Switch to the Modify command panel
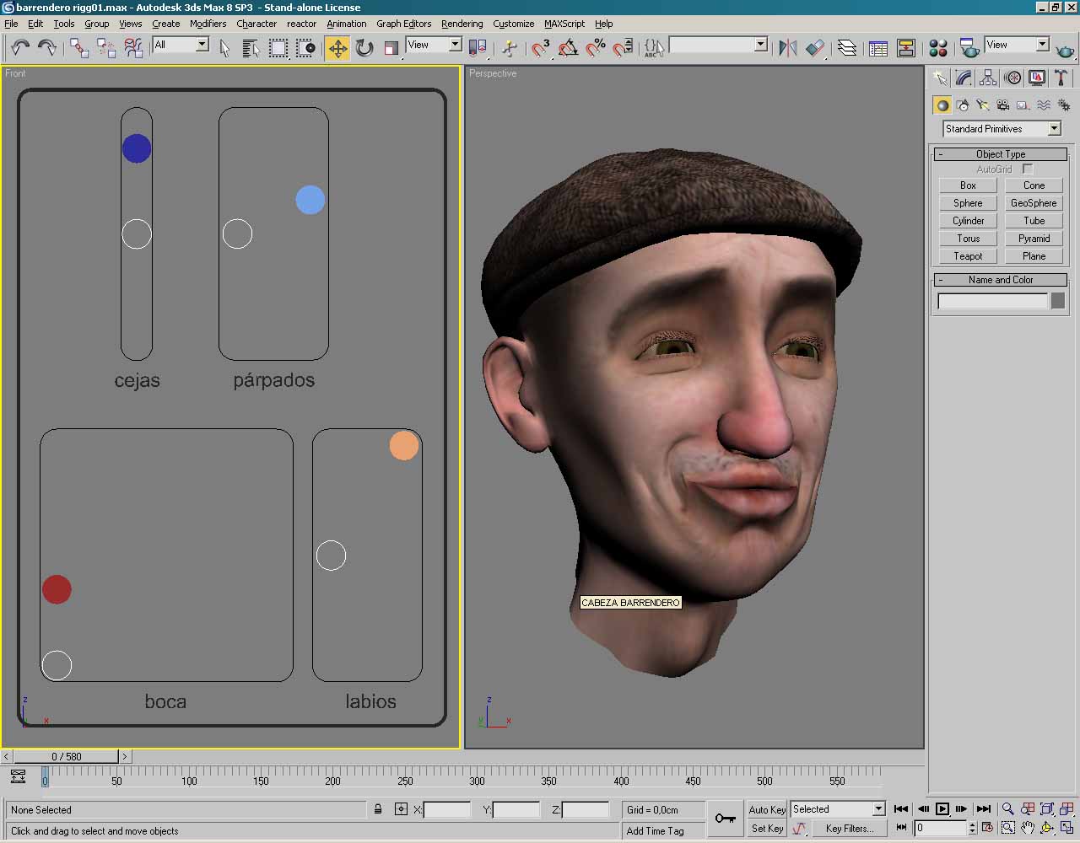 point(964,78)
